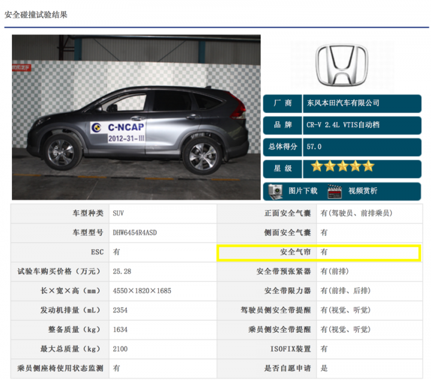This screenshot has width=431, height=380.
Task: Click the Honda logo emblem
Action: [x=342, y=65]
